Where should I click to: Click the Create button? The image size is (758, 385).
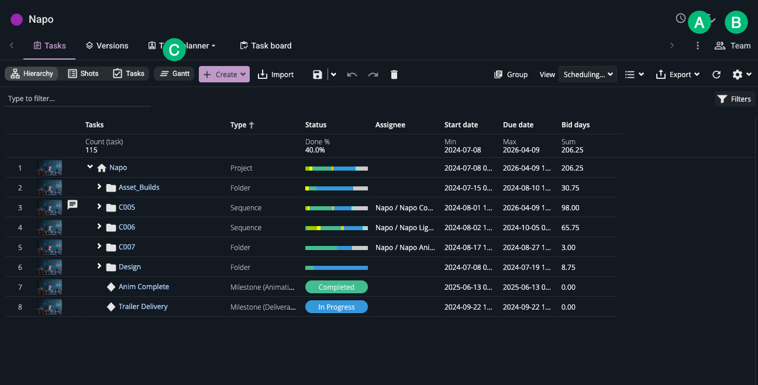[224, 74]
